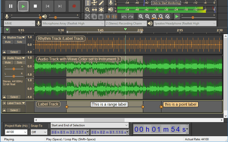The width and height of the screenshot is (228, 142).
Task: Close the Label Track with X
Action: [x=4, y=103]
